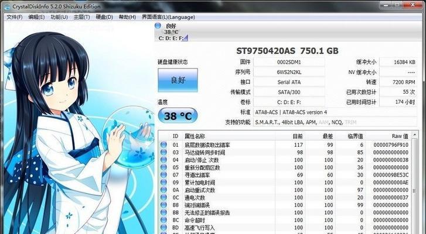This screenshot has height=234, width=426.
Task: Select the 重新分配扇区数 row
Action: point(284,167)
